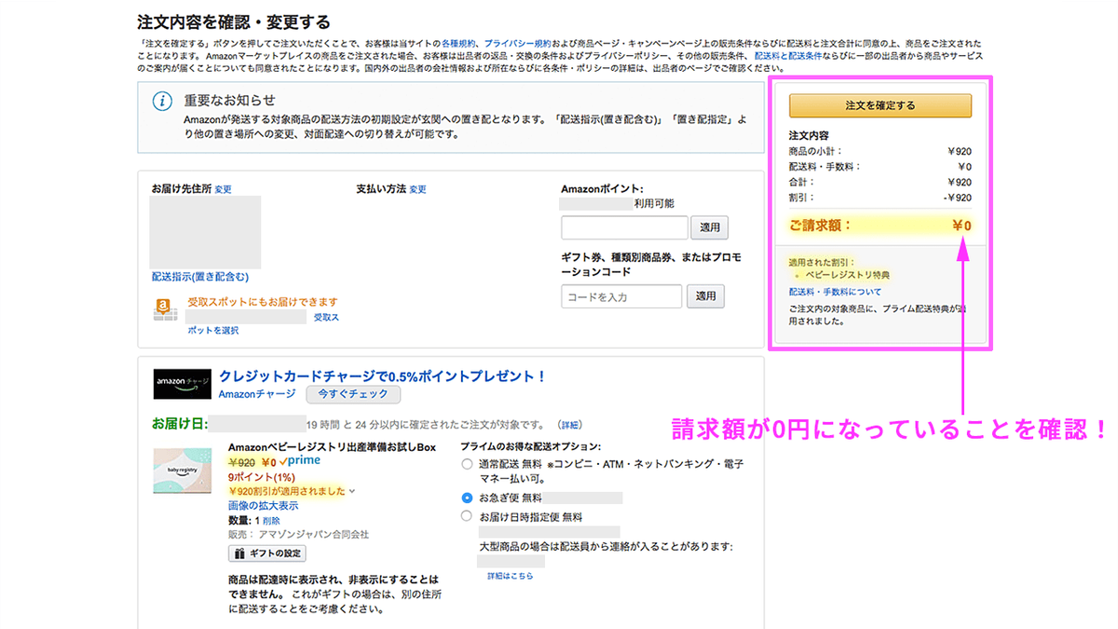Open ギフトの設定 button
The width and height of the screenshot is (1118, 629).
[267, 554]
